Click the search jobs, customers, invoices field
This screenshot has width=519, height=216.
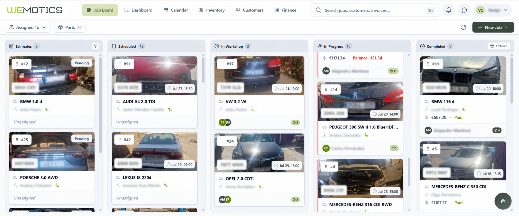375,10
